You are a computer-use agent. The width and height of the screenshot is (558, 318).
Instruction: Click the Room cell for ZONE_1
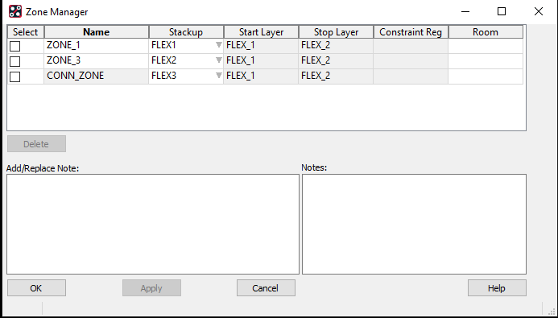point(486,46)
